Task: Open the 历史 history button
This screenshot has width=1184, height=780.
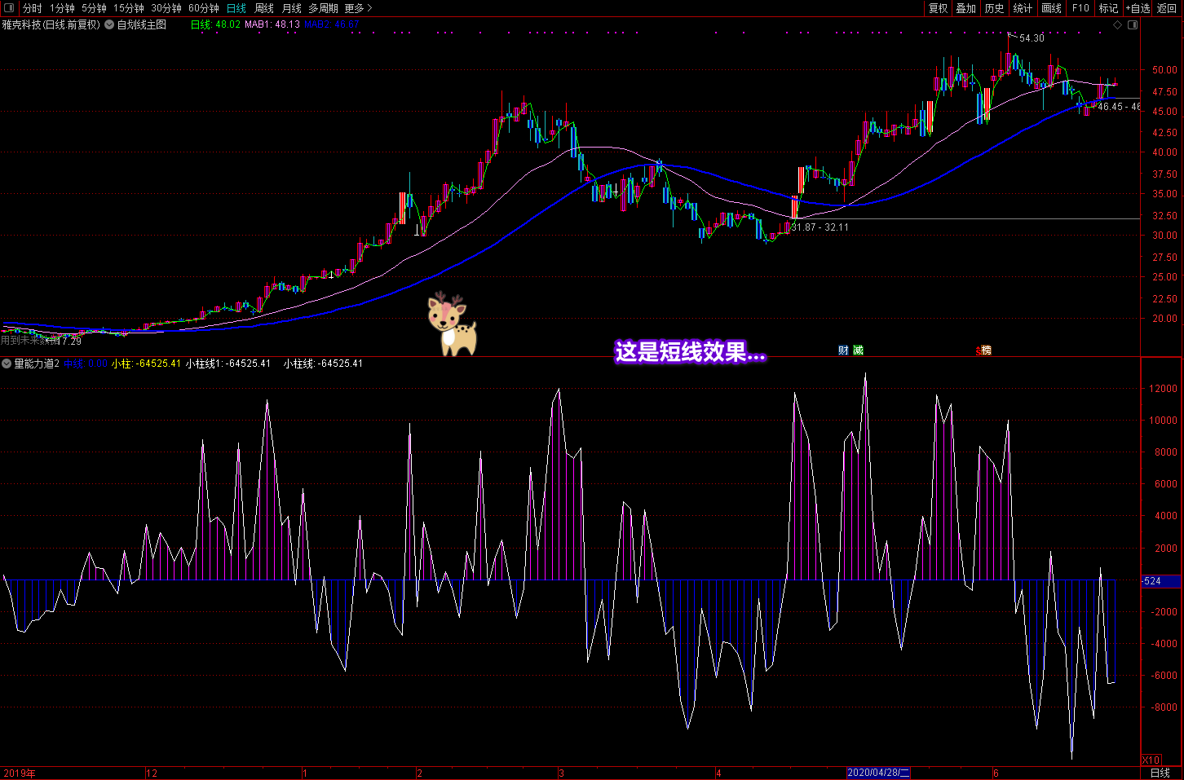Action: click(x=995, y=8)
